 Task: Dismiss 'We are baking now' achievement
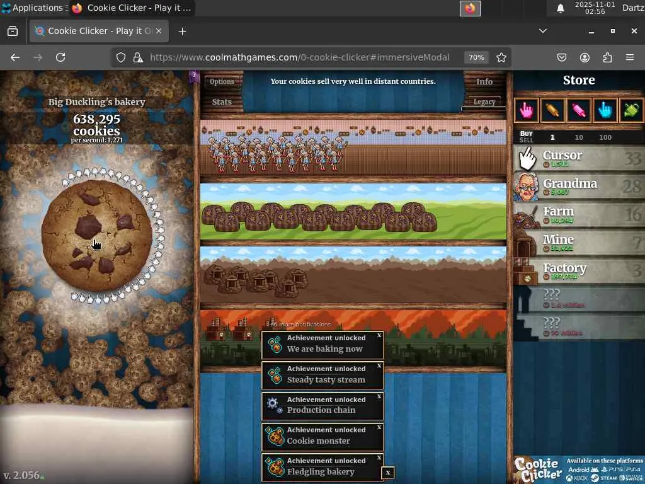pos(379,335)
